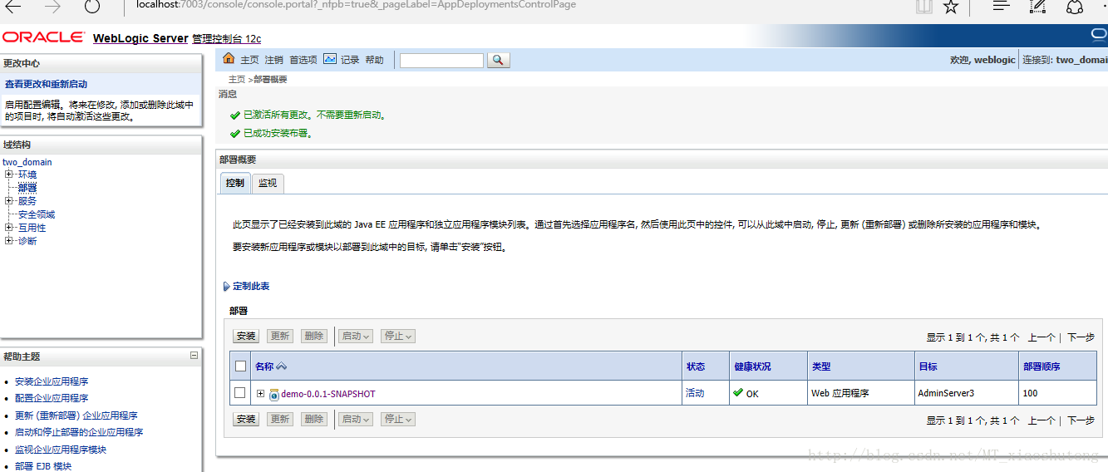
Task: Open help topic 更新 (重新部署) 企业应用程序
Action: pyautogui.click(x=76, y=415)
